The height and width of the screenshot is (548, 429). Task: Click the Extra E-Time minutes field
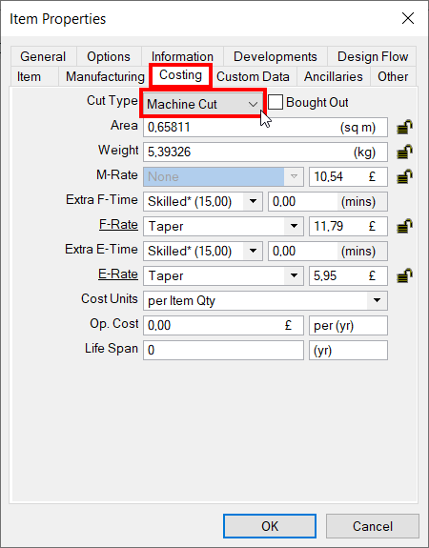coord(328,251)
